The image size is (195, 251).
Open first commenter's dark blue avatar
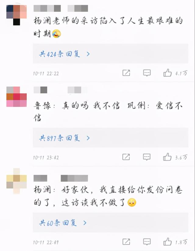[16, 15]
